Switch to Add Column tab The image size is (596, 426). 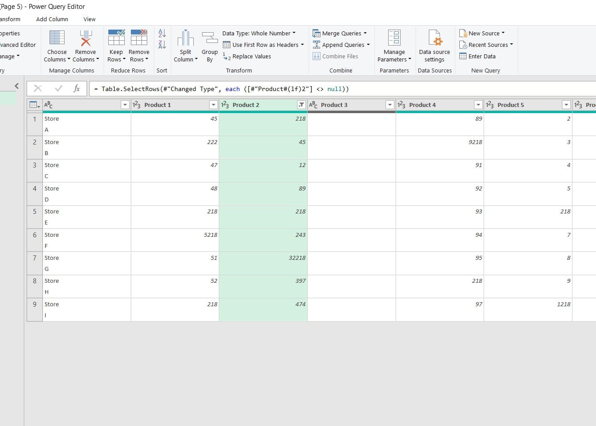[52, 19]
